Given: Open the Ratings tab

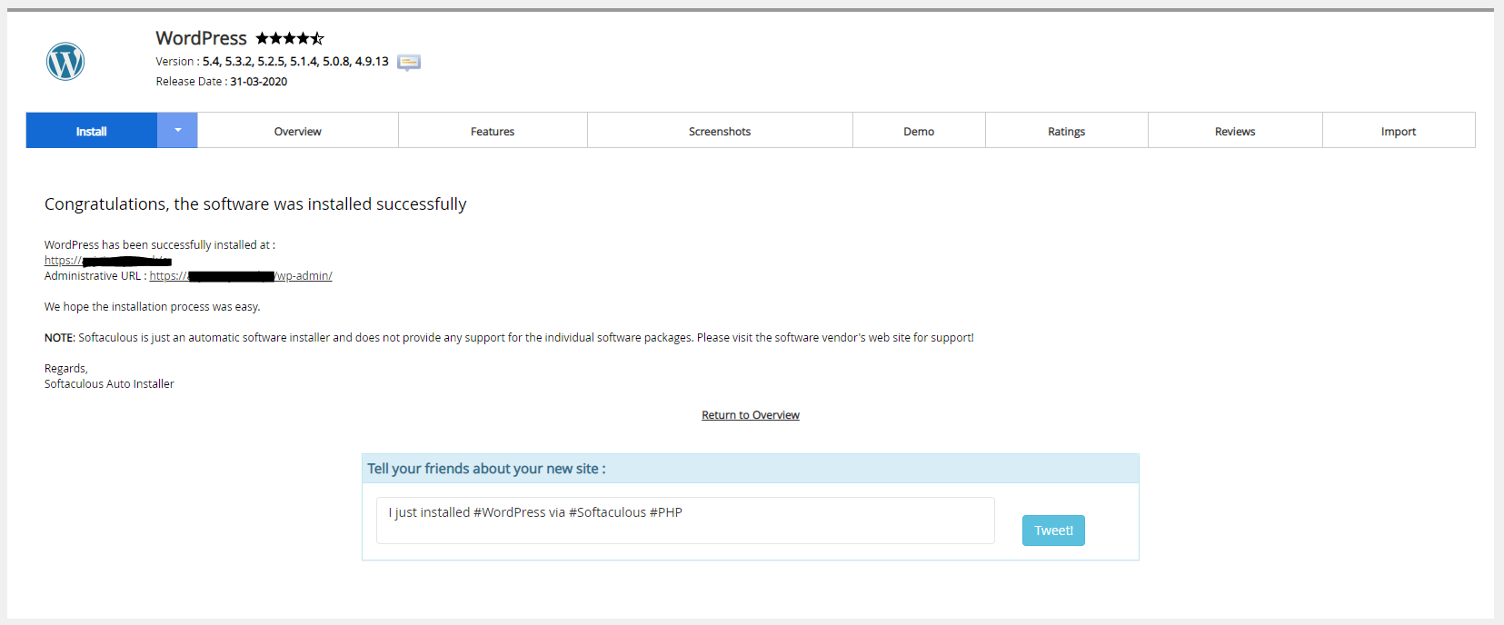Looking at the screenshot, I should coord(1066,131).
